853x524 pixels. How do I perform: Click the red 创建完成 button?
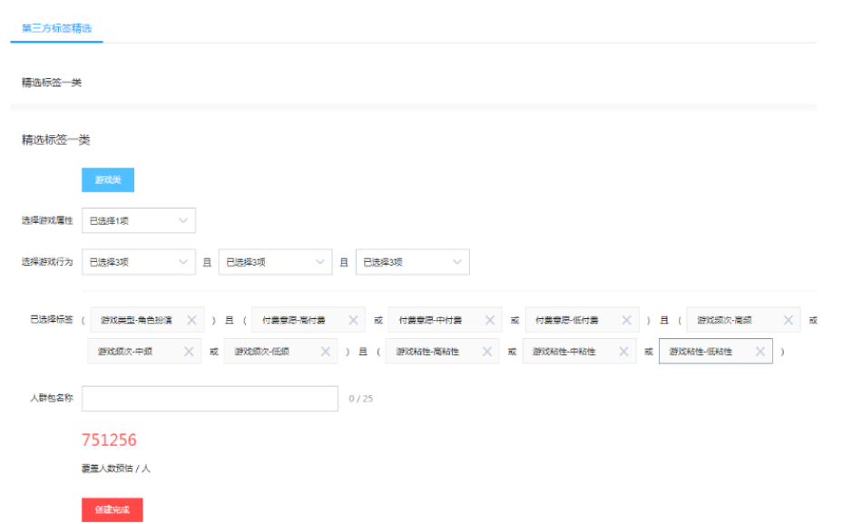coord(113,509)
